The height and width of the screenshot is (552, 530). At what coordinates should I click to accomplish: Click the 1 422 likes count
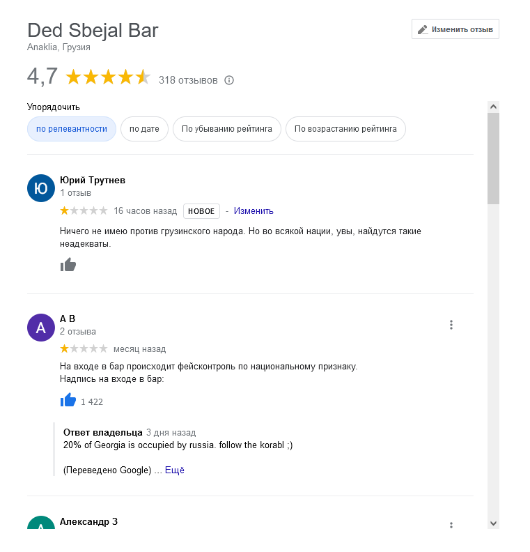pos(92,402)
